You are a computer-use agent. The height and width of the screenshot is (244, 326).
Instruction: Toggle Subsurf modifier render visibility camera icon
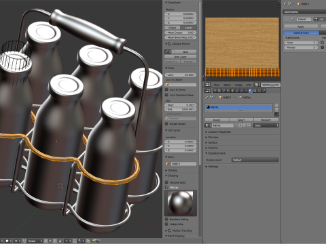[x=316, y=19]
